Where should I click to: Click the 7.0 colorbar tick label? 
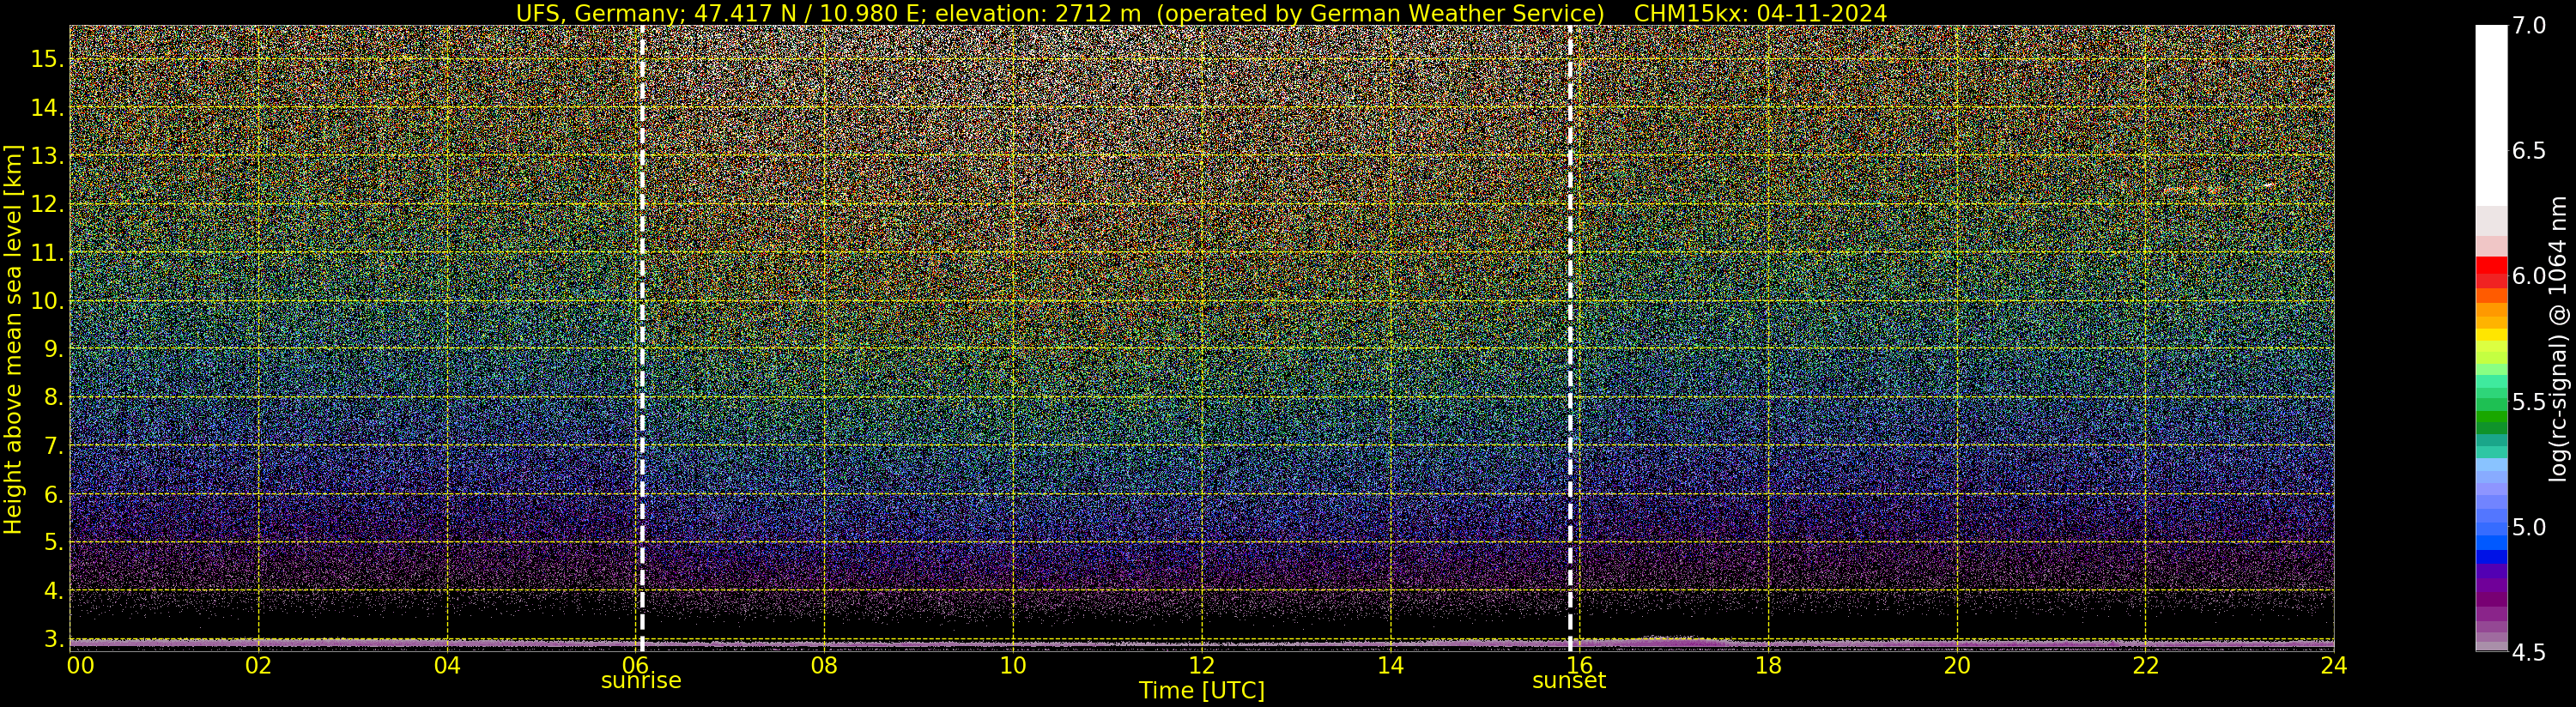(x=2528, y=25)
